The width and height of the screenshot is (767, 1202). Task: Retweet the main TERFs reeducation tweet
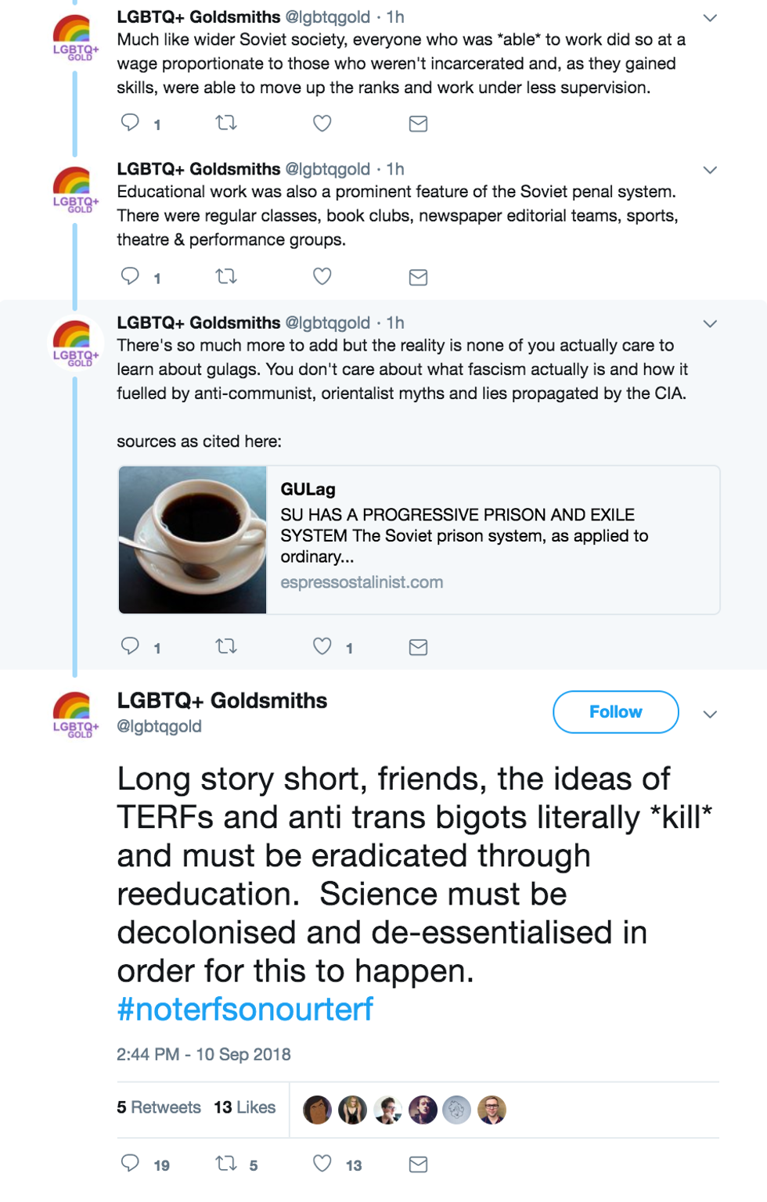[226, 1164]
